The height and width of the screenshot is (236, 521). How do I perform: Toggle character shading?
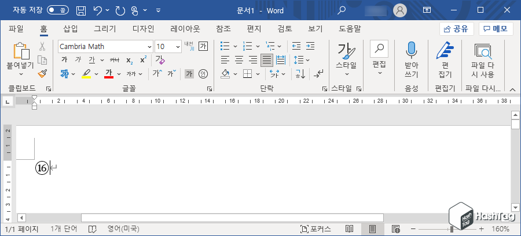tap(189, 73)
